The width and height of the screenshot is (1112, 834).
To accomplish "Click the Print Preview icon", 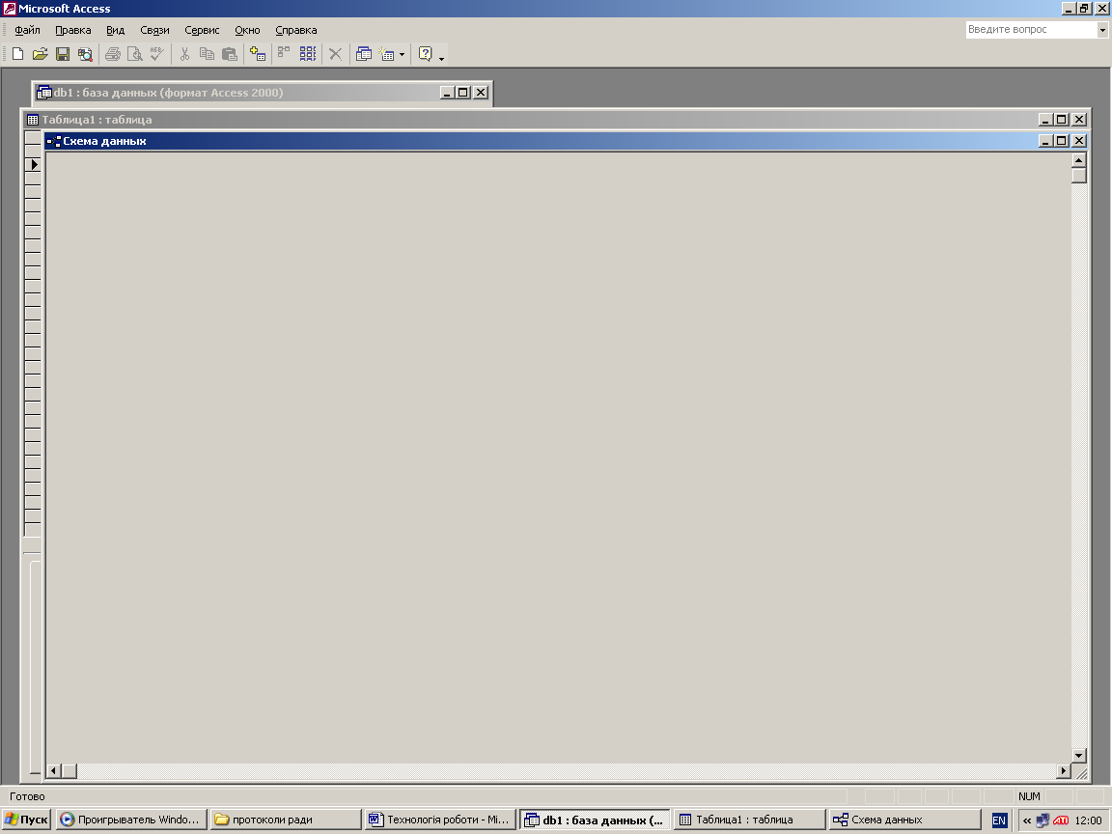I will [135, 54].
